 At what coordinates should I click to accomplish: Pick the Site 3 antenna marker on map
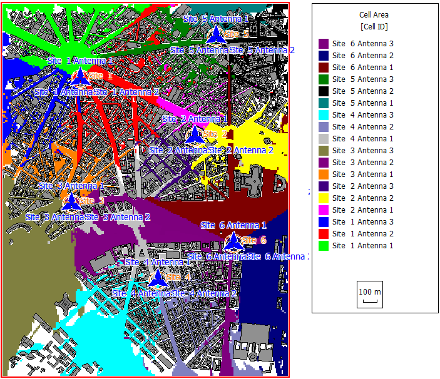71,201
